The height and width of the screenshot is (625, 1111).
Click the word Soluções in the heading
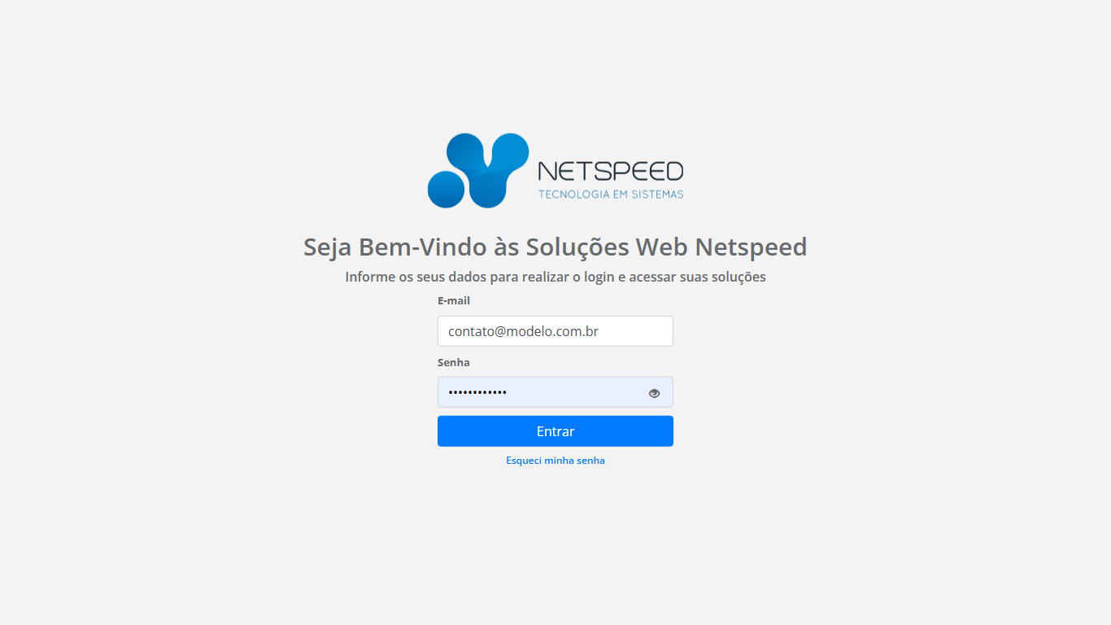tap(577, 247)
